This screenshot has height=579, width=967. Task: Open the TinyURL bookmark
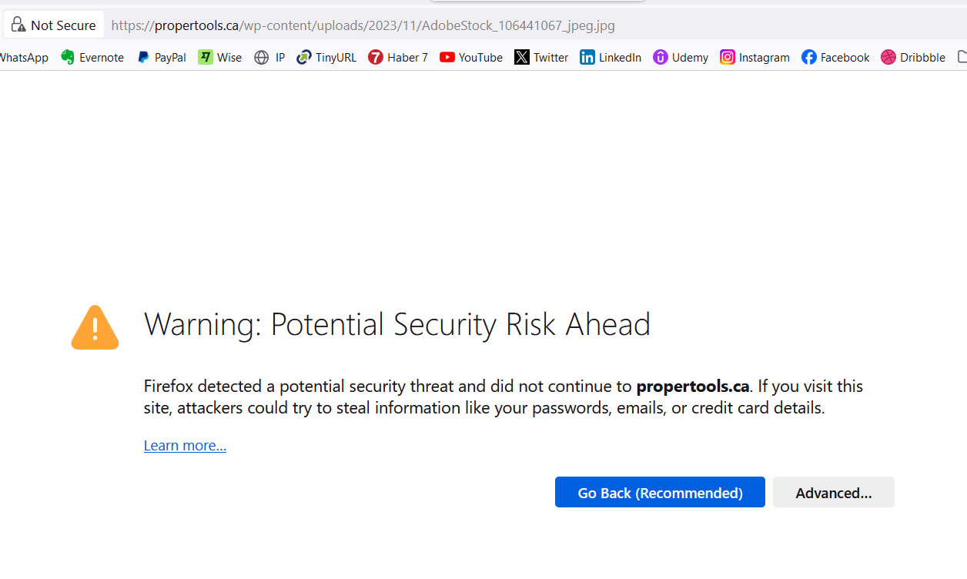point(327,57)
